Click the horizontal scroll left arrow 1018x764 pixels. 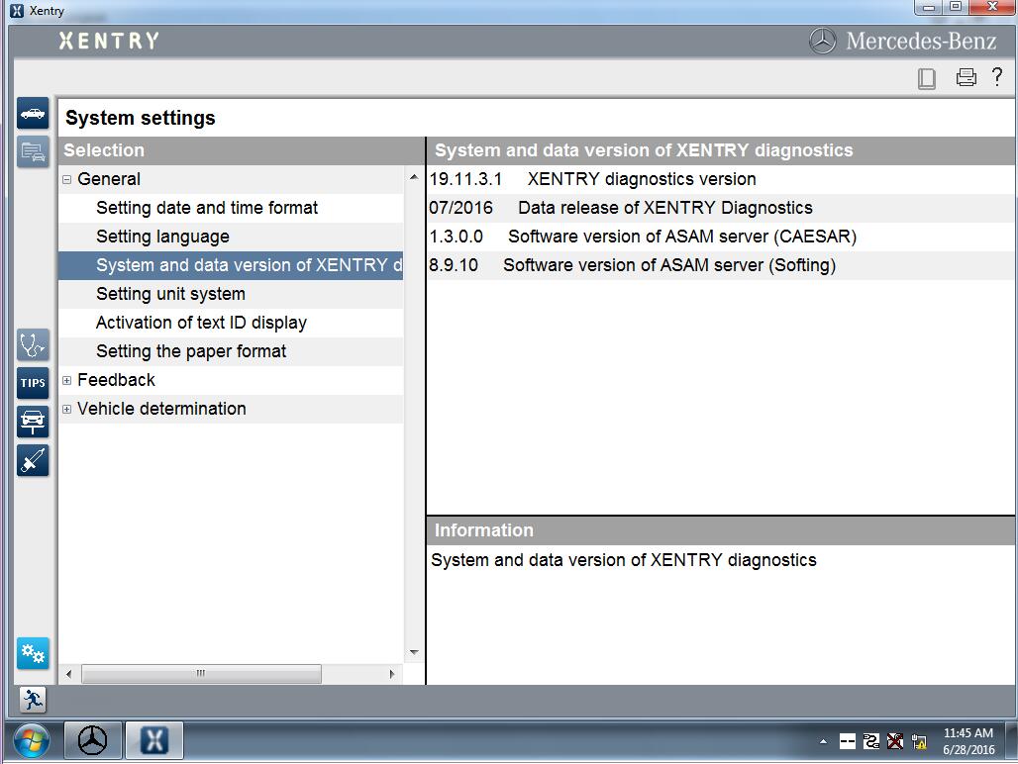(x=68, y=674)
